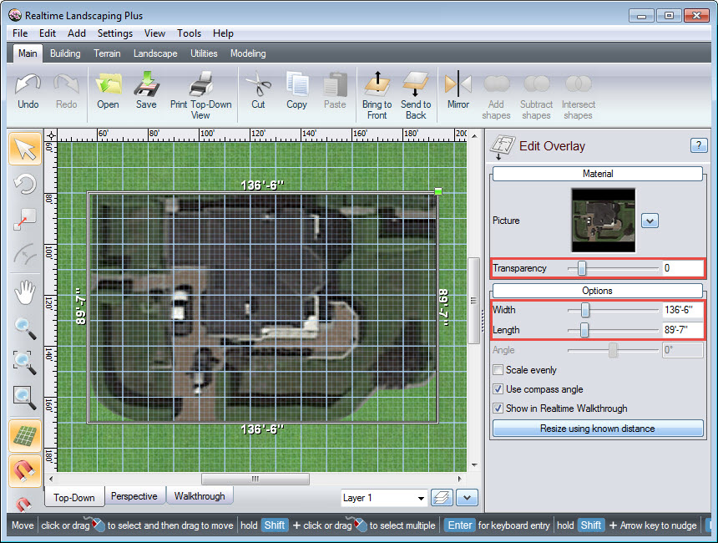This screenshot has height=543, width=718.
Task: Click the green corner handle of overlay
Action: pyautogui.click(x=438, y=191)
